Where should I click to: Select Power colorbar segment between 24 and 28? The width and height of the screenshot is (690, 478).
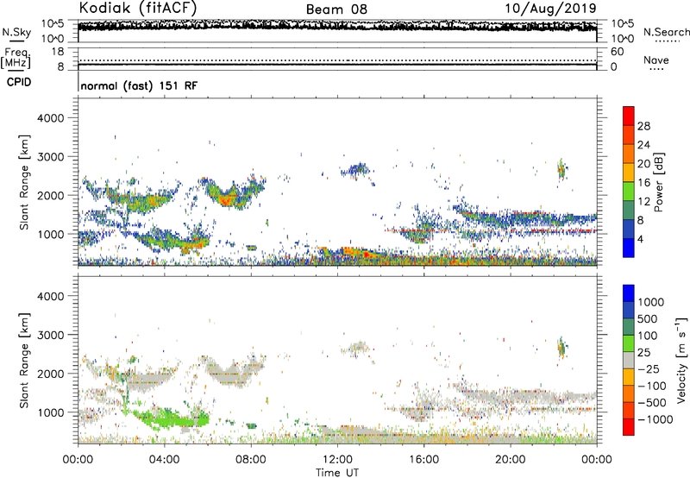629,135
